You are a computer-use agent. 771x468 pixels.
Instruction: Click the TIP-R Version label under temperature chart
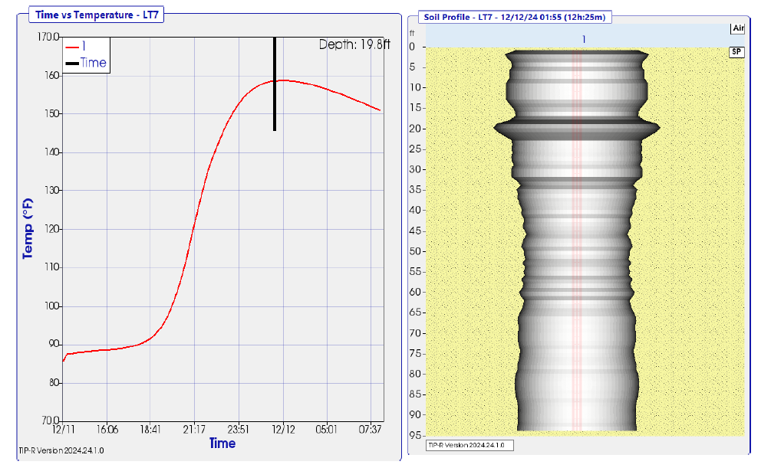click(61, 451)
